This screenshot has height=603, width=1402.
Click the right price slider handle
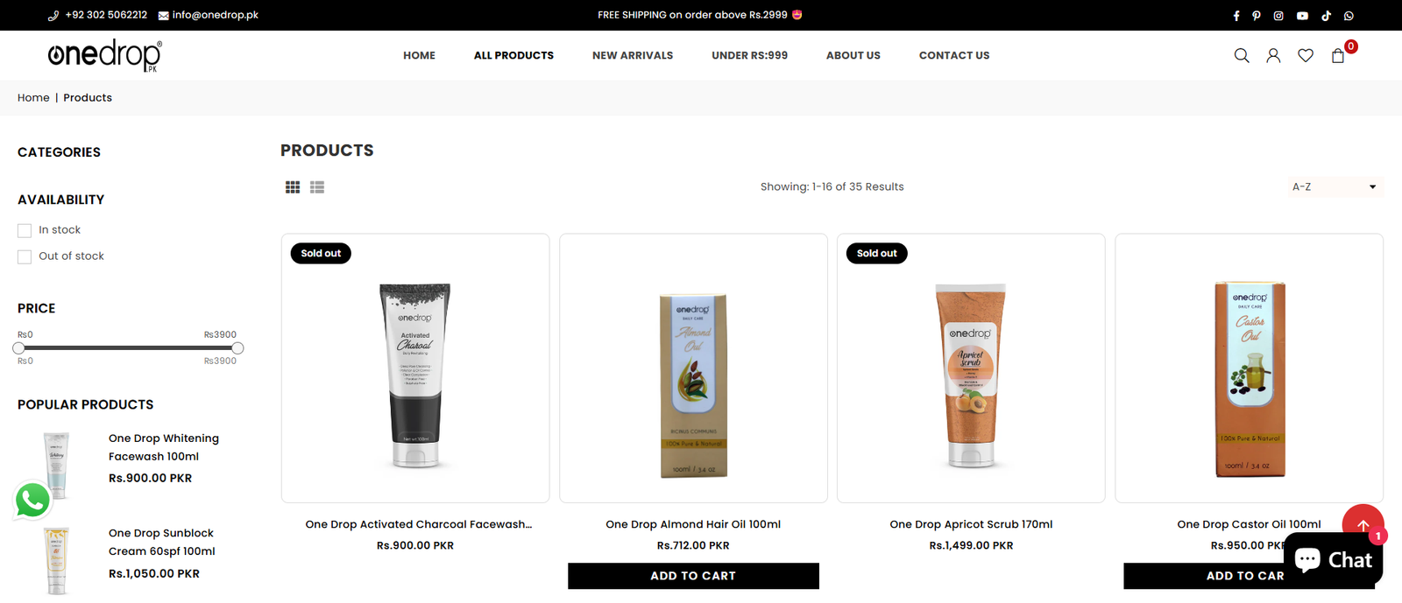coord(237,348)
